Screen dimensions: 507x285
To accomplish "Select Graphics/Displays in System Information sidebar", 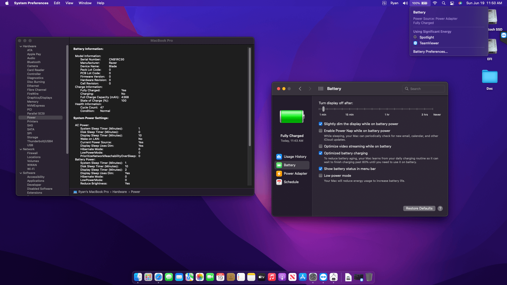I will click(x=40, y=98).
